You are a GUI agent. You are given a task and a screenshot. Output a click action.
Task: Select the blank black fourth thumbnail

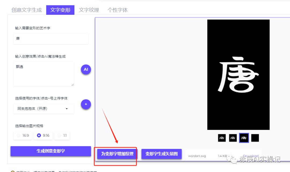click(x=255, y=138)
